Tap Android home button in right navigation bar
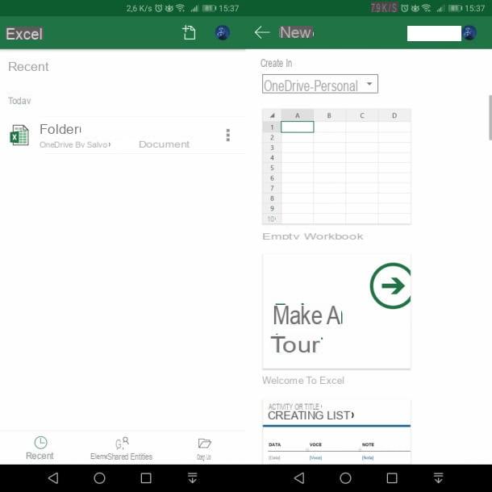This screenshot has width=492, height=492. [x=345, y=477]
